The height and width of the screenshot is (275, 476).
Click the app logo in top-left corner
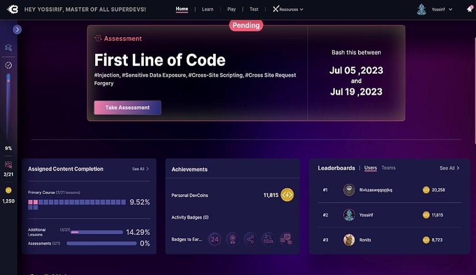coord(13,9)
